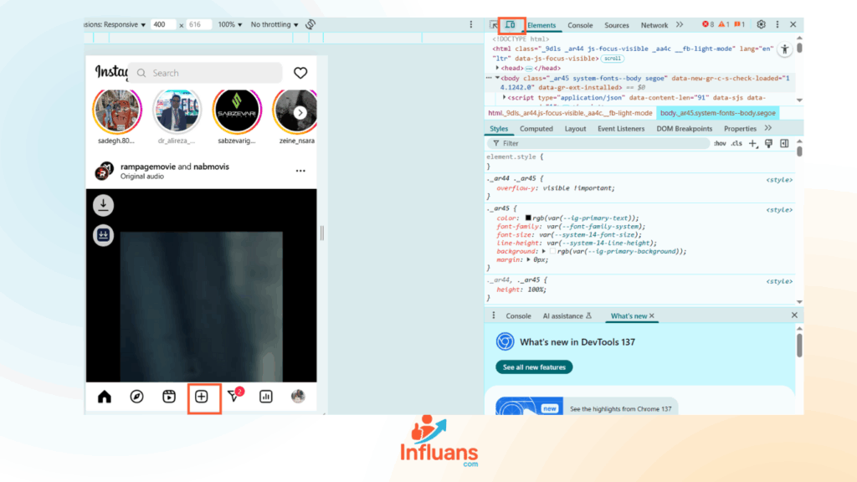Viewport: 857px width, 482px height.
Task: Click the new post plus icon
Action: pos(201,397)
